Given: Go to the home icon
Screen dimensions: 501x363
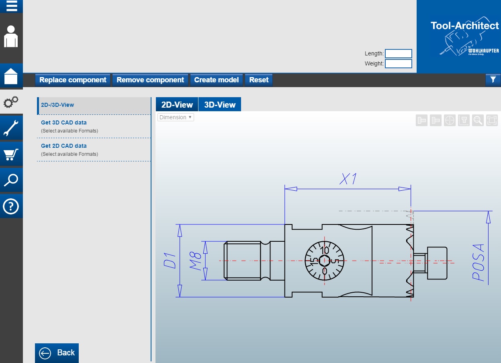Looking at the screenshot, I should (x=11, y=76).
